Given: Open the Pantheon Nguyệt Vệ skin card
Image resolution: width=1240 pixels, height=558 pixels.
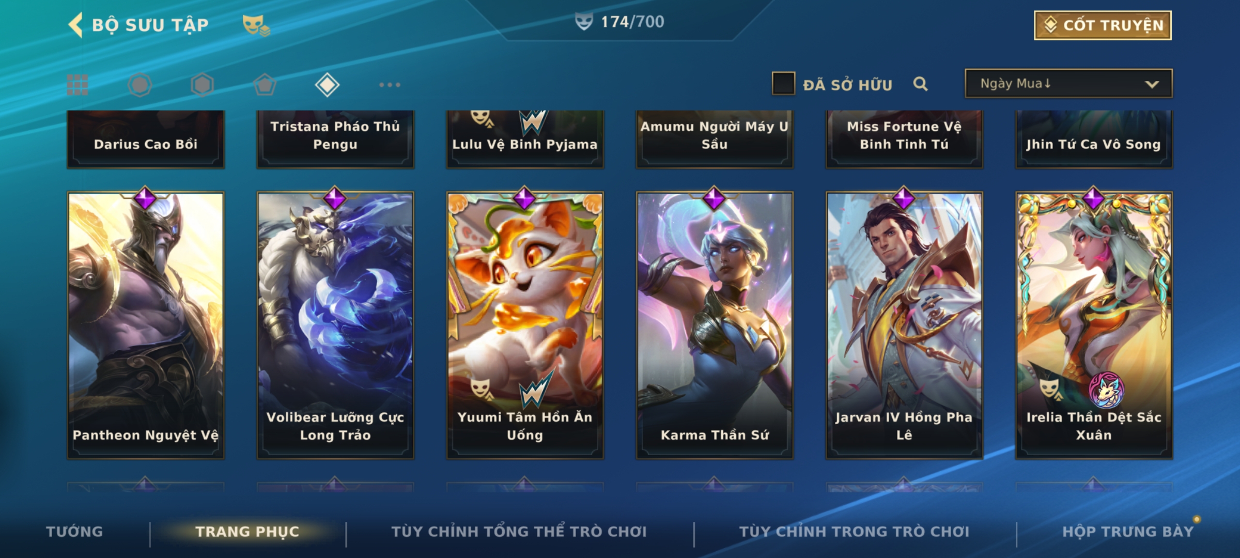Looking at the screenshot, I should (146, 326).
